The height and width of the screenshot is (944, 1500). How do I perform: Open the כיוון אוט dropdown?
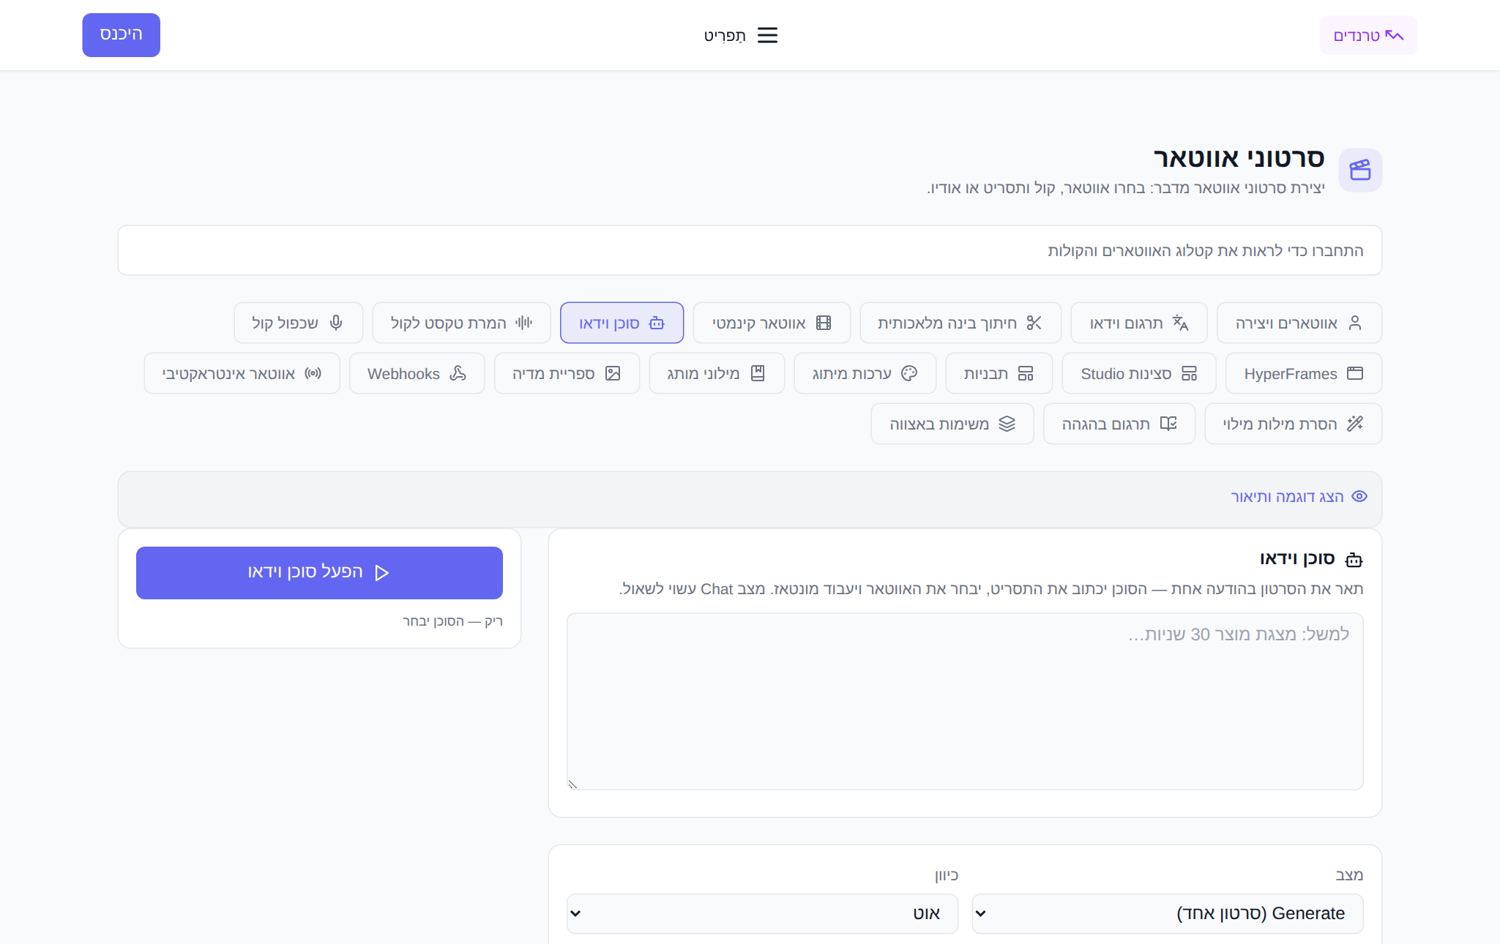coord(762,913)
